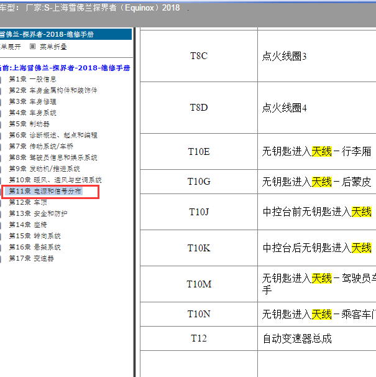The width and height of the screenshot is (376, 377).
Task: Open chapter 第10章 暖风、通风与空调系统
Action: [55, 180]
